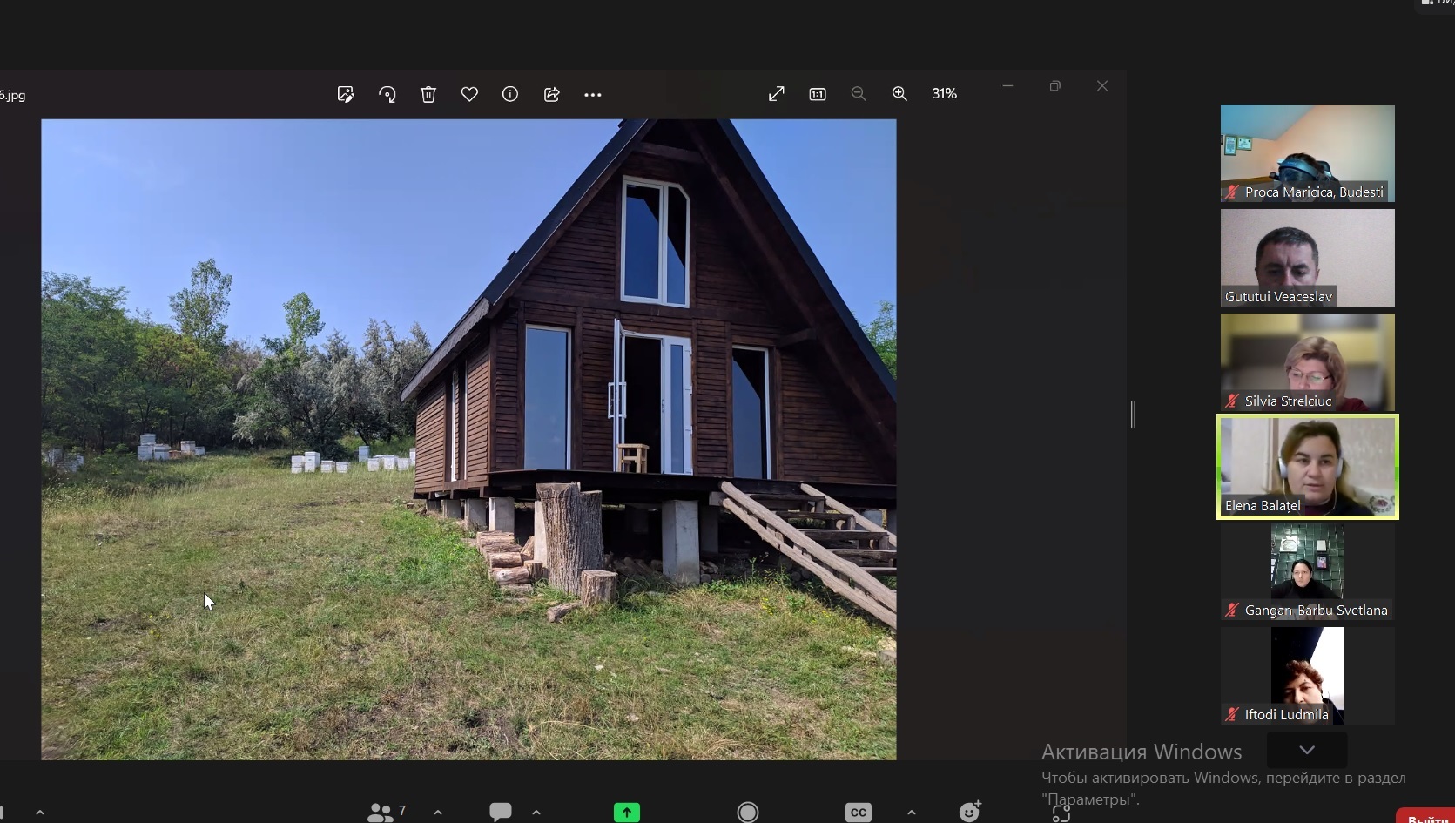
Task: Open the See more ellipsis menu
Action: (593, 95)
